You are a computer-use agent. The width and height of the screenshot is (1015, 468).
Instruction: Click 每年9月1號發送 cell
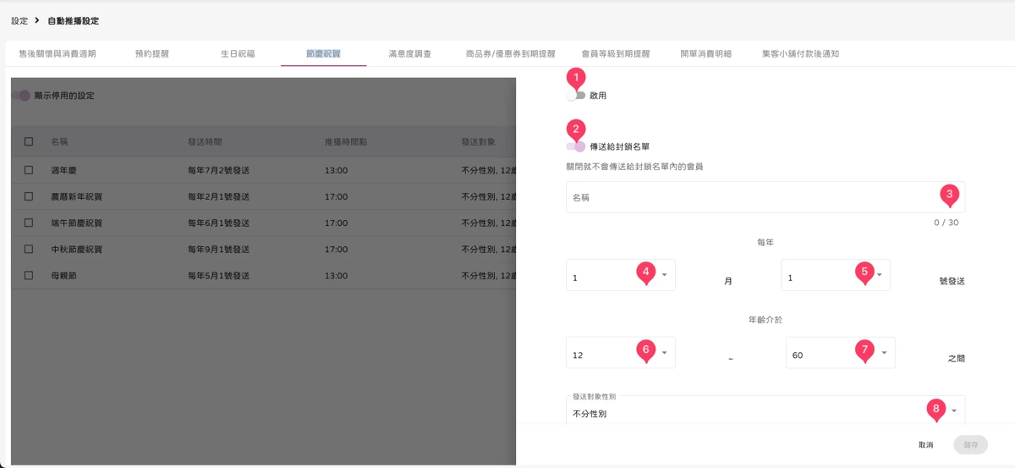[218, 250]
